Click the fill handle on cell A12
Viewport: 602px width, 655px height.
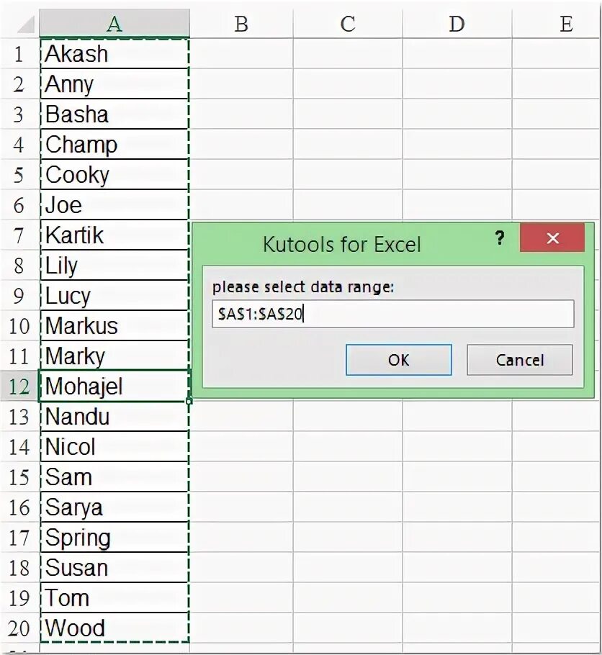click(x=189, y=401)
